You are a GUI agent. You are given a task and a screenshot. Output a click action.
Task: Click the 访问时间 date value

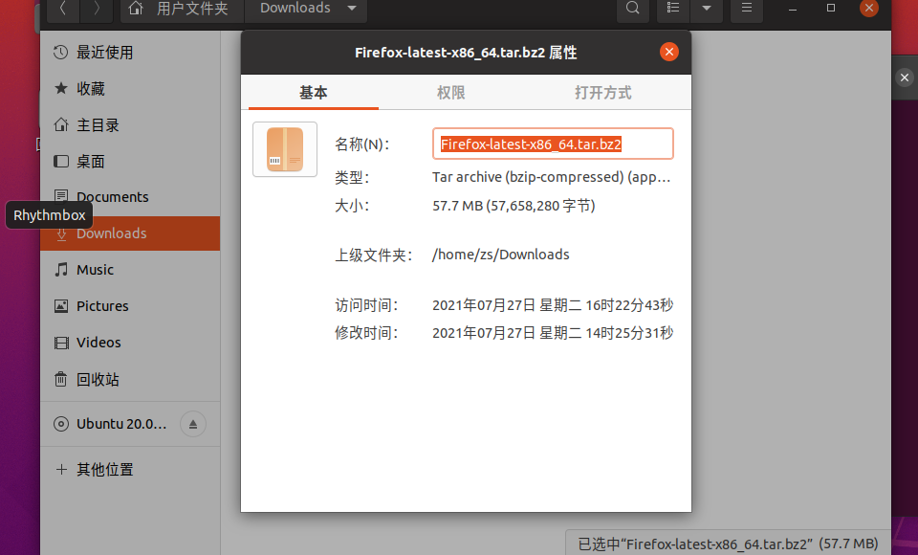pyautogui.click(x=553, y=305)
